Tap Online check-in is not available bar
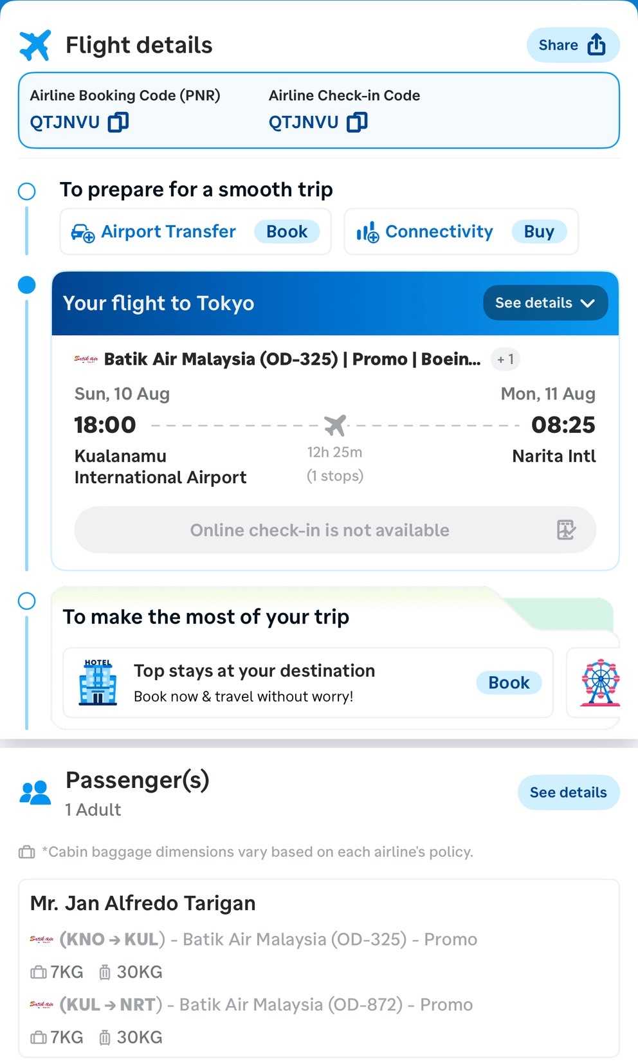This screenshot has width=638, height=1062. [x=320, y=530]
